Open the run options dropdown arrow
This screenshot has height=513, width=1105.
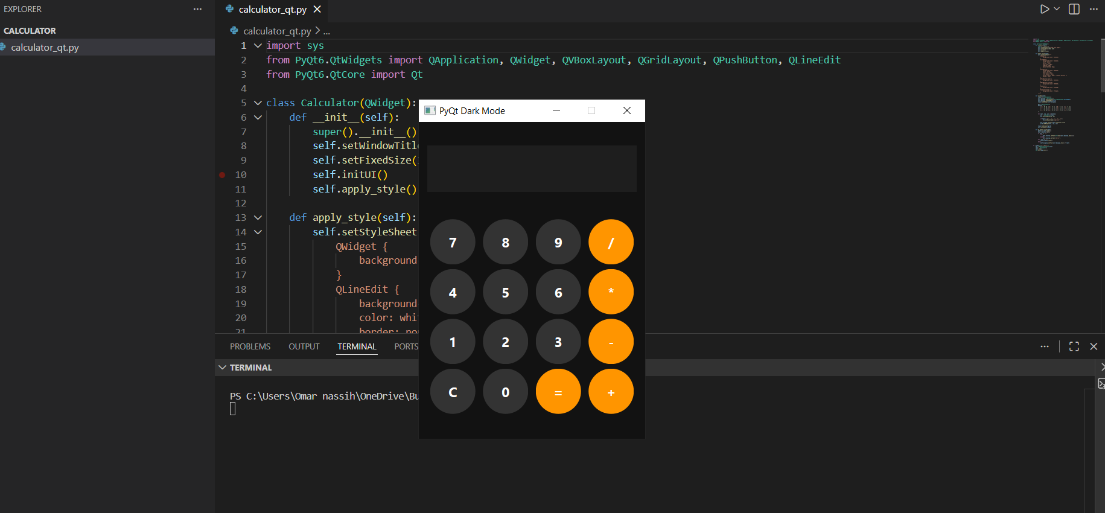coord(1057,9)
